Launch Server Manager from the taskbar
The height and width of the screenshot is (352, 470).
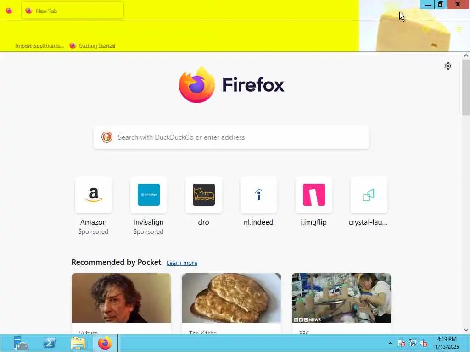pyautogui.click(x=21, y=343)
